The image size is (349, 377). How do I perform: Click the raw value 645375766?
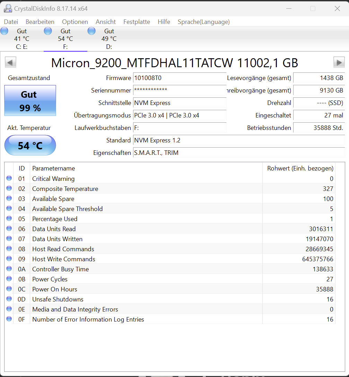pyautogui.click(x=318, y=259)
